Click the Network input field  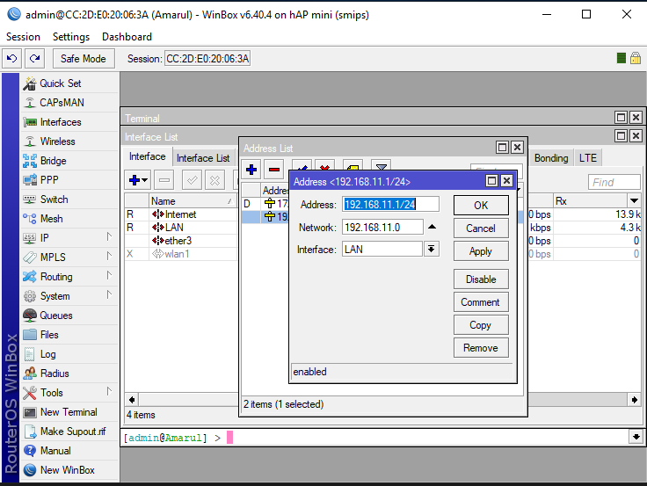coord(382,228)
